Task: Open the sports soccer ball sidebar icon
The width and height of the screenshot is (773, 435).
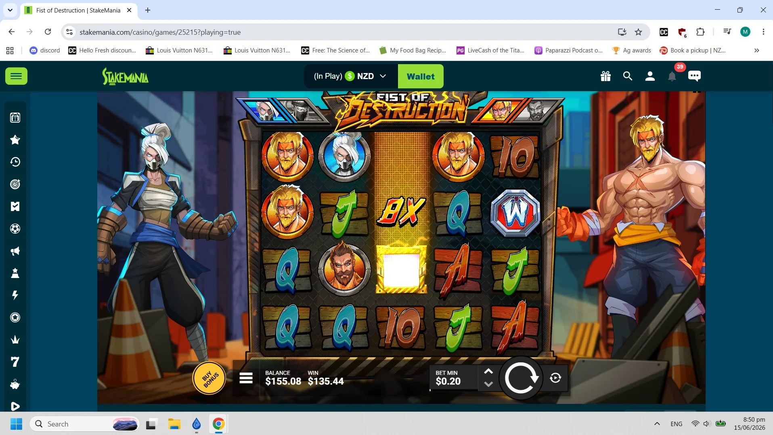Action: coord(15,228)
